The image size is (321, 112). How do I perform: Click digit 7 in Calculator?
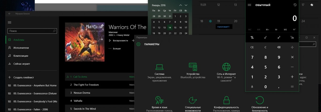pos(252,57)
